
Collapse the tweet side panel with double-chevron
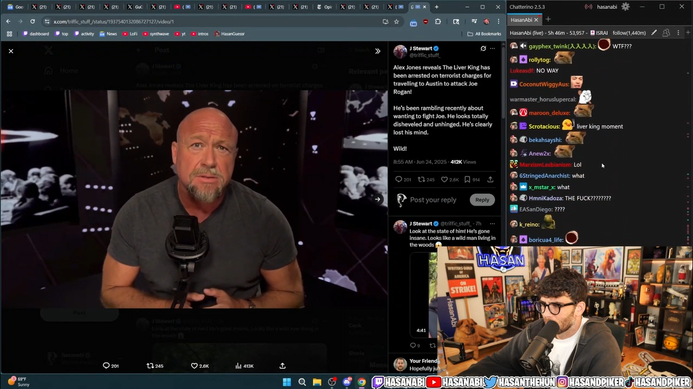(x=378, y=51)
